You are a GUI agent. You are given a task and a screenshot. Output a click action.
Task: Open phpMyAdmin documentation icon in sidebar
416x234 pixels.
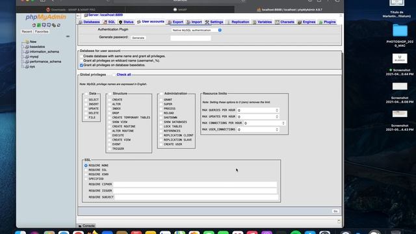(44, 25)
